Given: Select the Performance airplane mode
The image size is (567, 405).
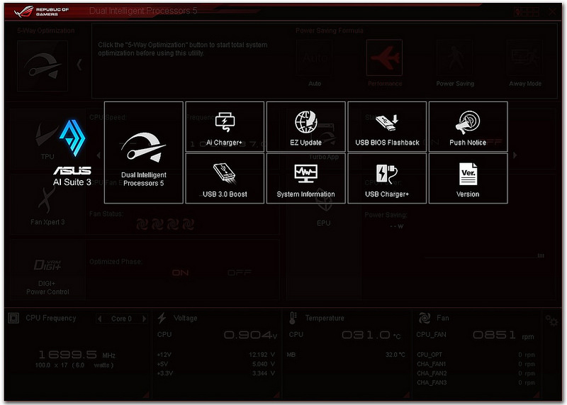Looking at the screenshot, I should (x=384, y=58).
